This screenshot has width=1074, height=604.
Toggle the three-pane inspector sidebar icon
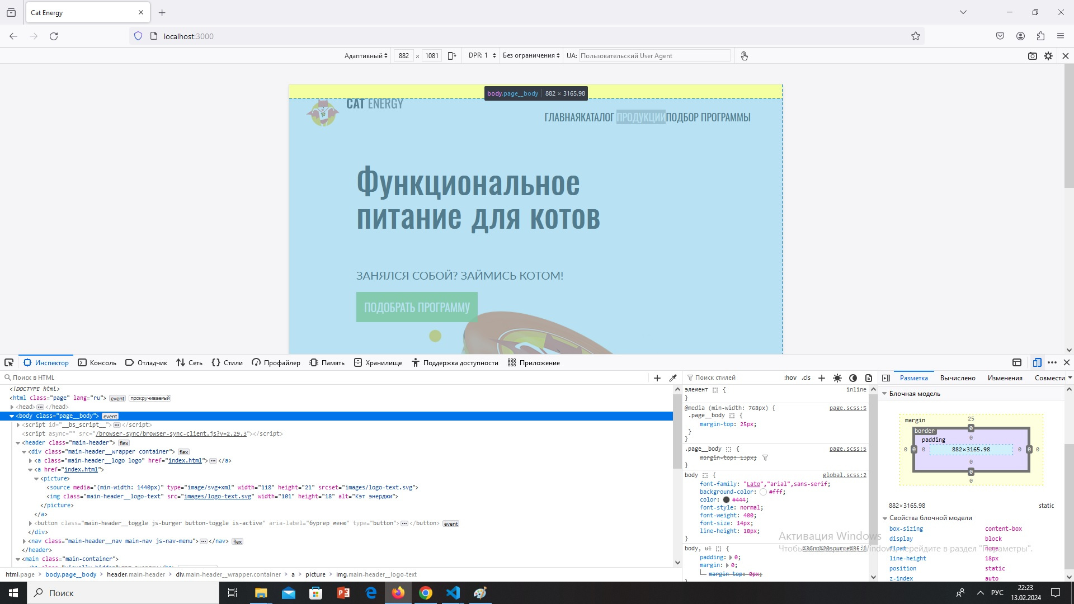pyautogui.click(x=886, y=377)
